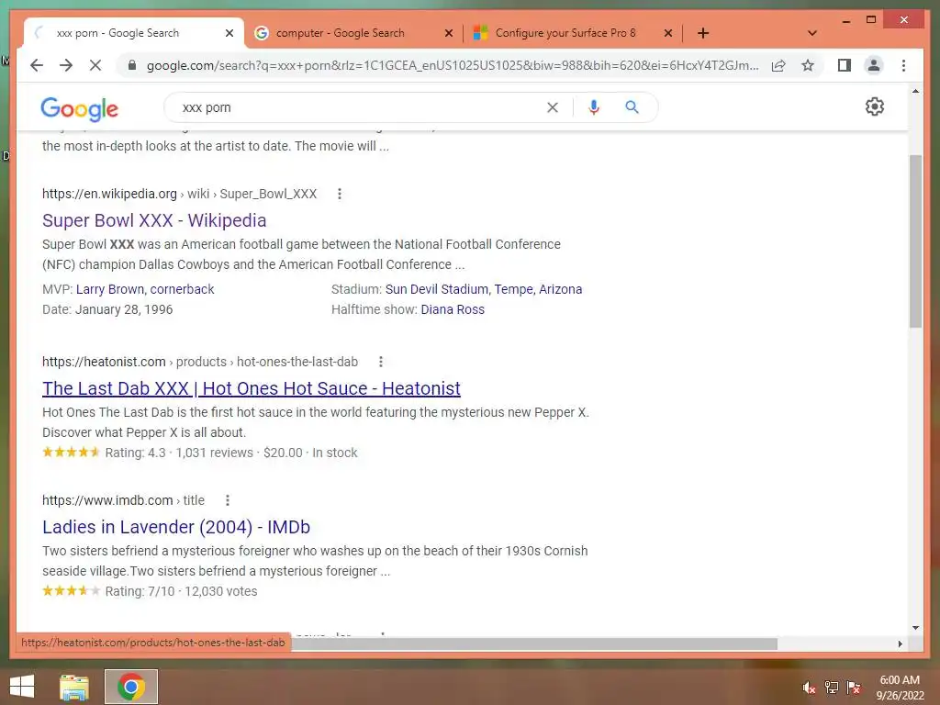Submit search with the magnifier icon
Screen dimensions: 940x705
point(632,107)
